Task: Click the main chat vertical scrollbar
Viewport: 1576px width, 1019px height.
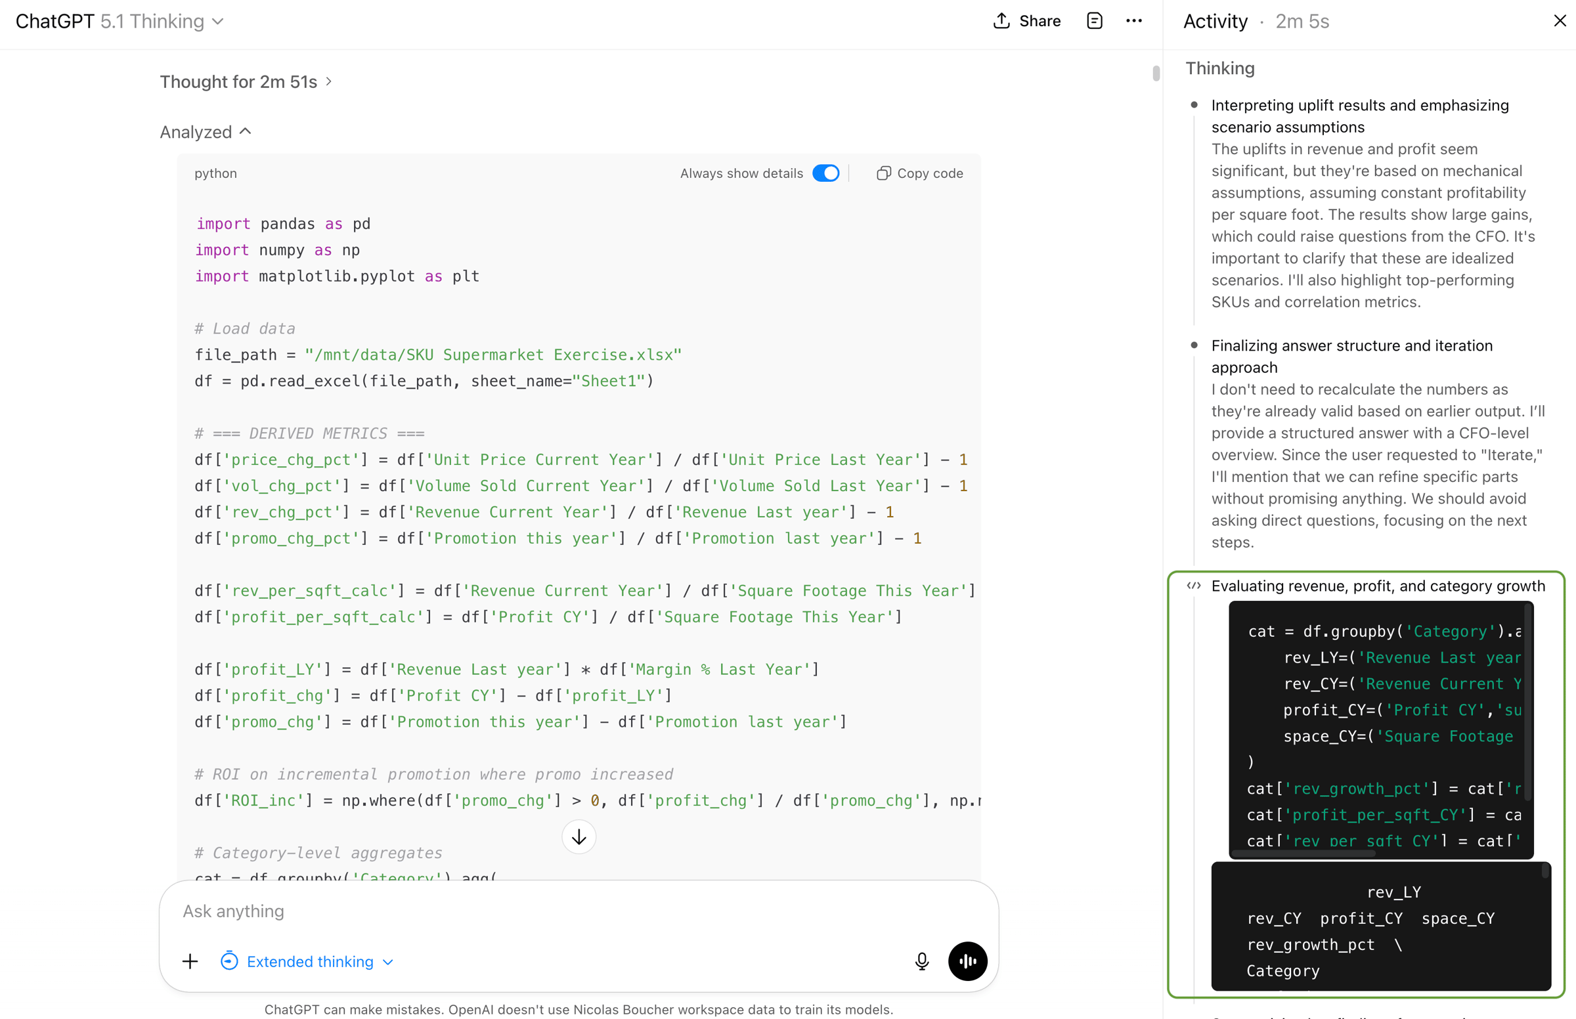Action: [x=1156, y=73]
